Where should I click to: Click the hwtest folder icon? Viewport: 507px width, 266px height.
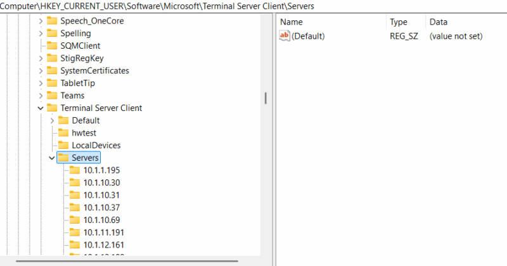63,132
